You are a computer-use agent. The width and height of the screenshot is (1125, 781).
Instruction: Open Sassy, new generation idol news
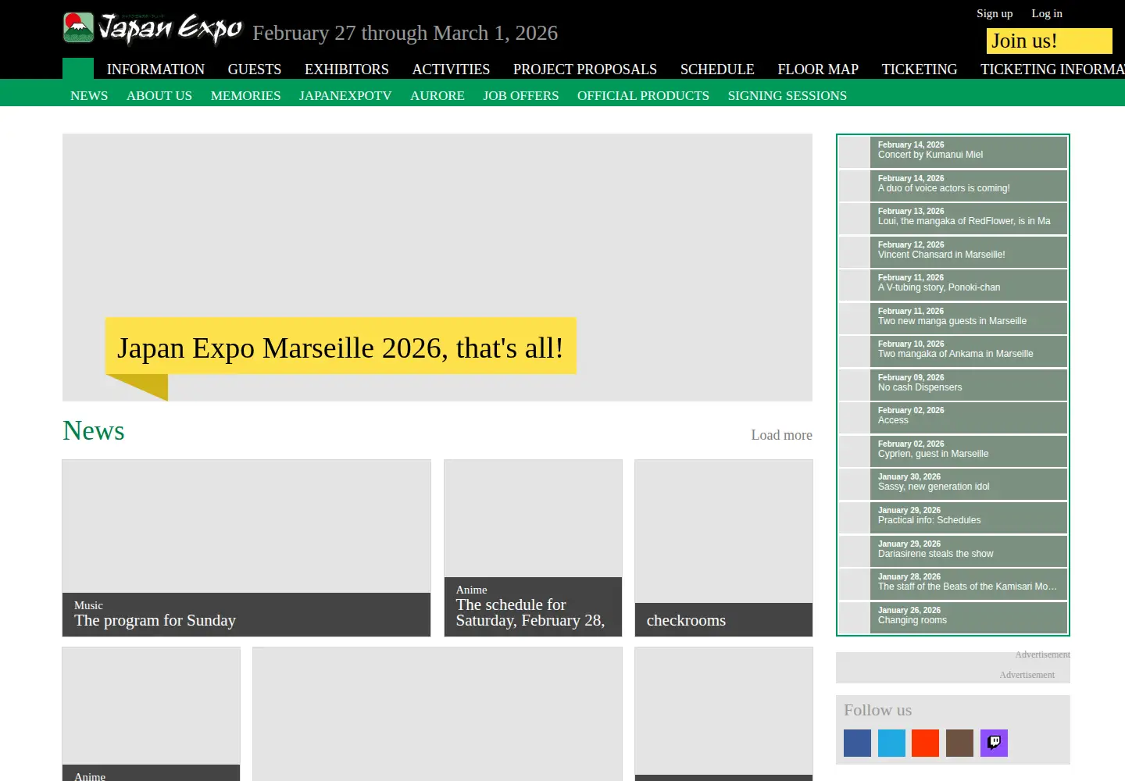point(953,484)
